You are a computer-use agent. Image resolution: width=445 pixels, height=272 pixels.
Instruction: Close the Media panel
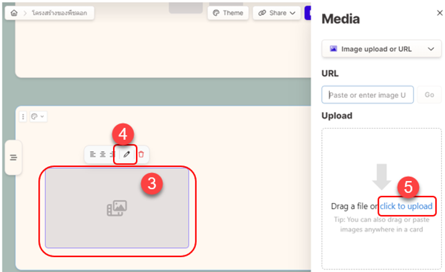(439, 13)
